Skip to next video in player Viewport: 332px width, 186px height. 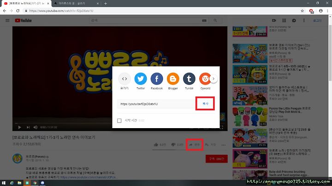point(28,127)
